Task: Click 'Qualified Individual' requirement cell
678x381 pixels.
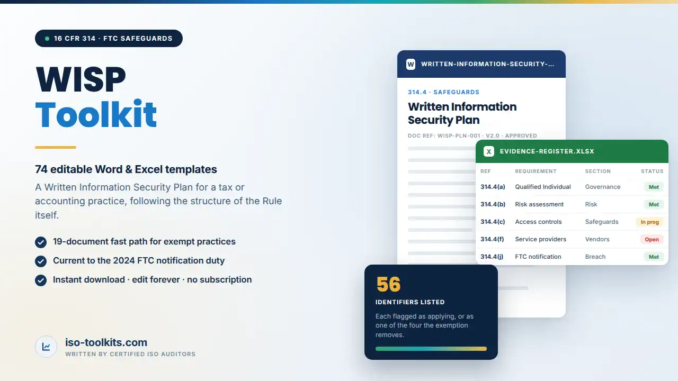Action: pos(543,187)
